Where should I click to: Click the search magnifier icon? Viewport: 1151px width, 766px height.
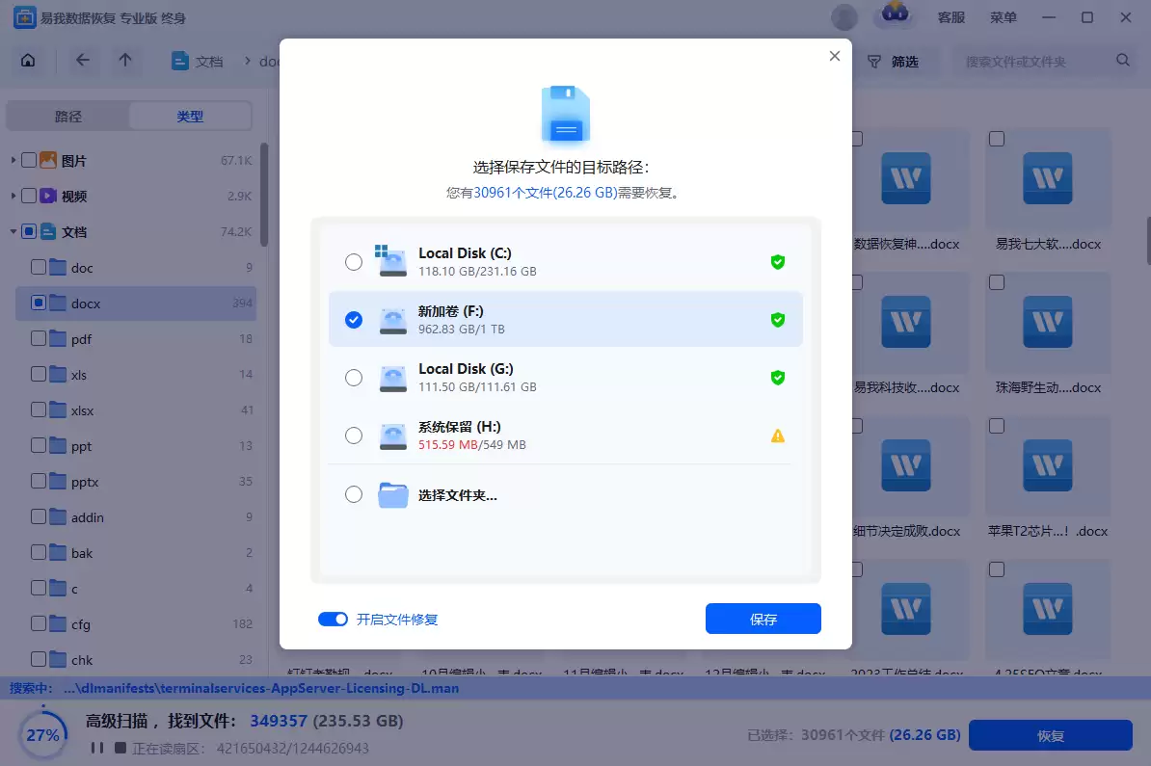[x=1123, y=61]
